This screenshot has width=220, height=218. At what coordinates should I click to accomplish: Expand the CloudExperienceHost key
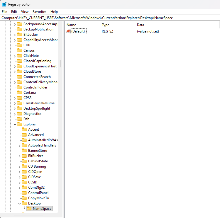(x=15, y=67)
